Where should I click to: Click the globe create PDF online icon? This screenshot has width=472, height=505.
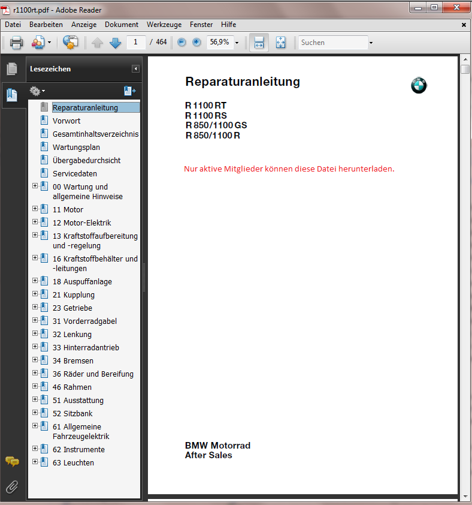pos(71,43)
